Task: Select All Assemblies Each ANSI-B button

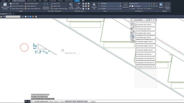Action: coord(145,29)
